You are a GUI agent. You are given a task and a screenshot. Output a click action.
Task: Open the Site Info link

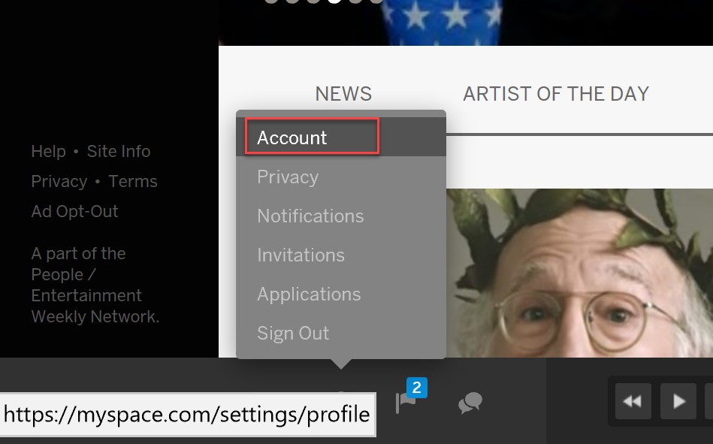click(x=119, y=151)
